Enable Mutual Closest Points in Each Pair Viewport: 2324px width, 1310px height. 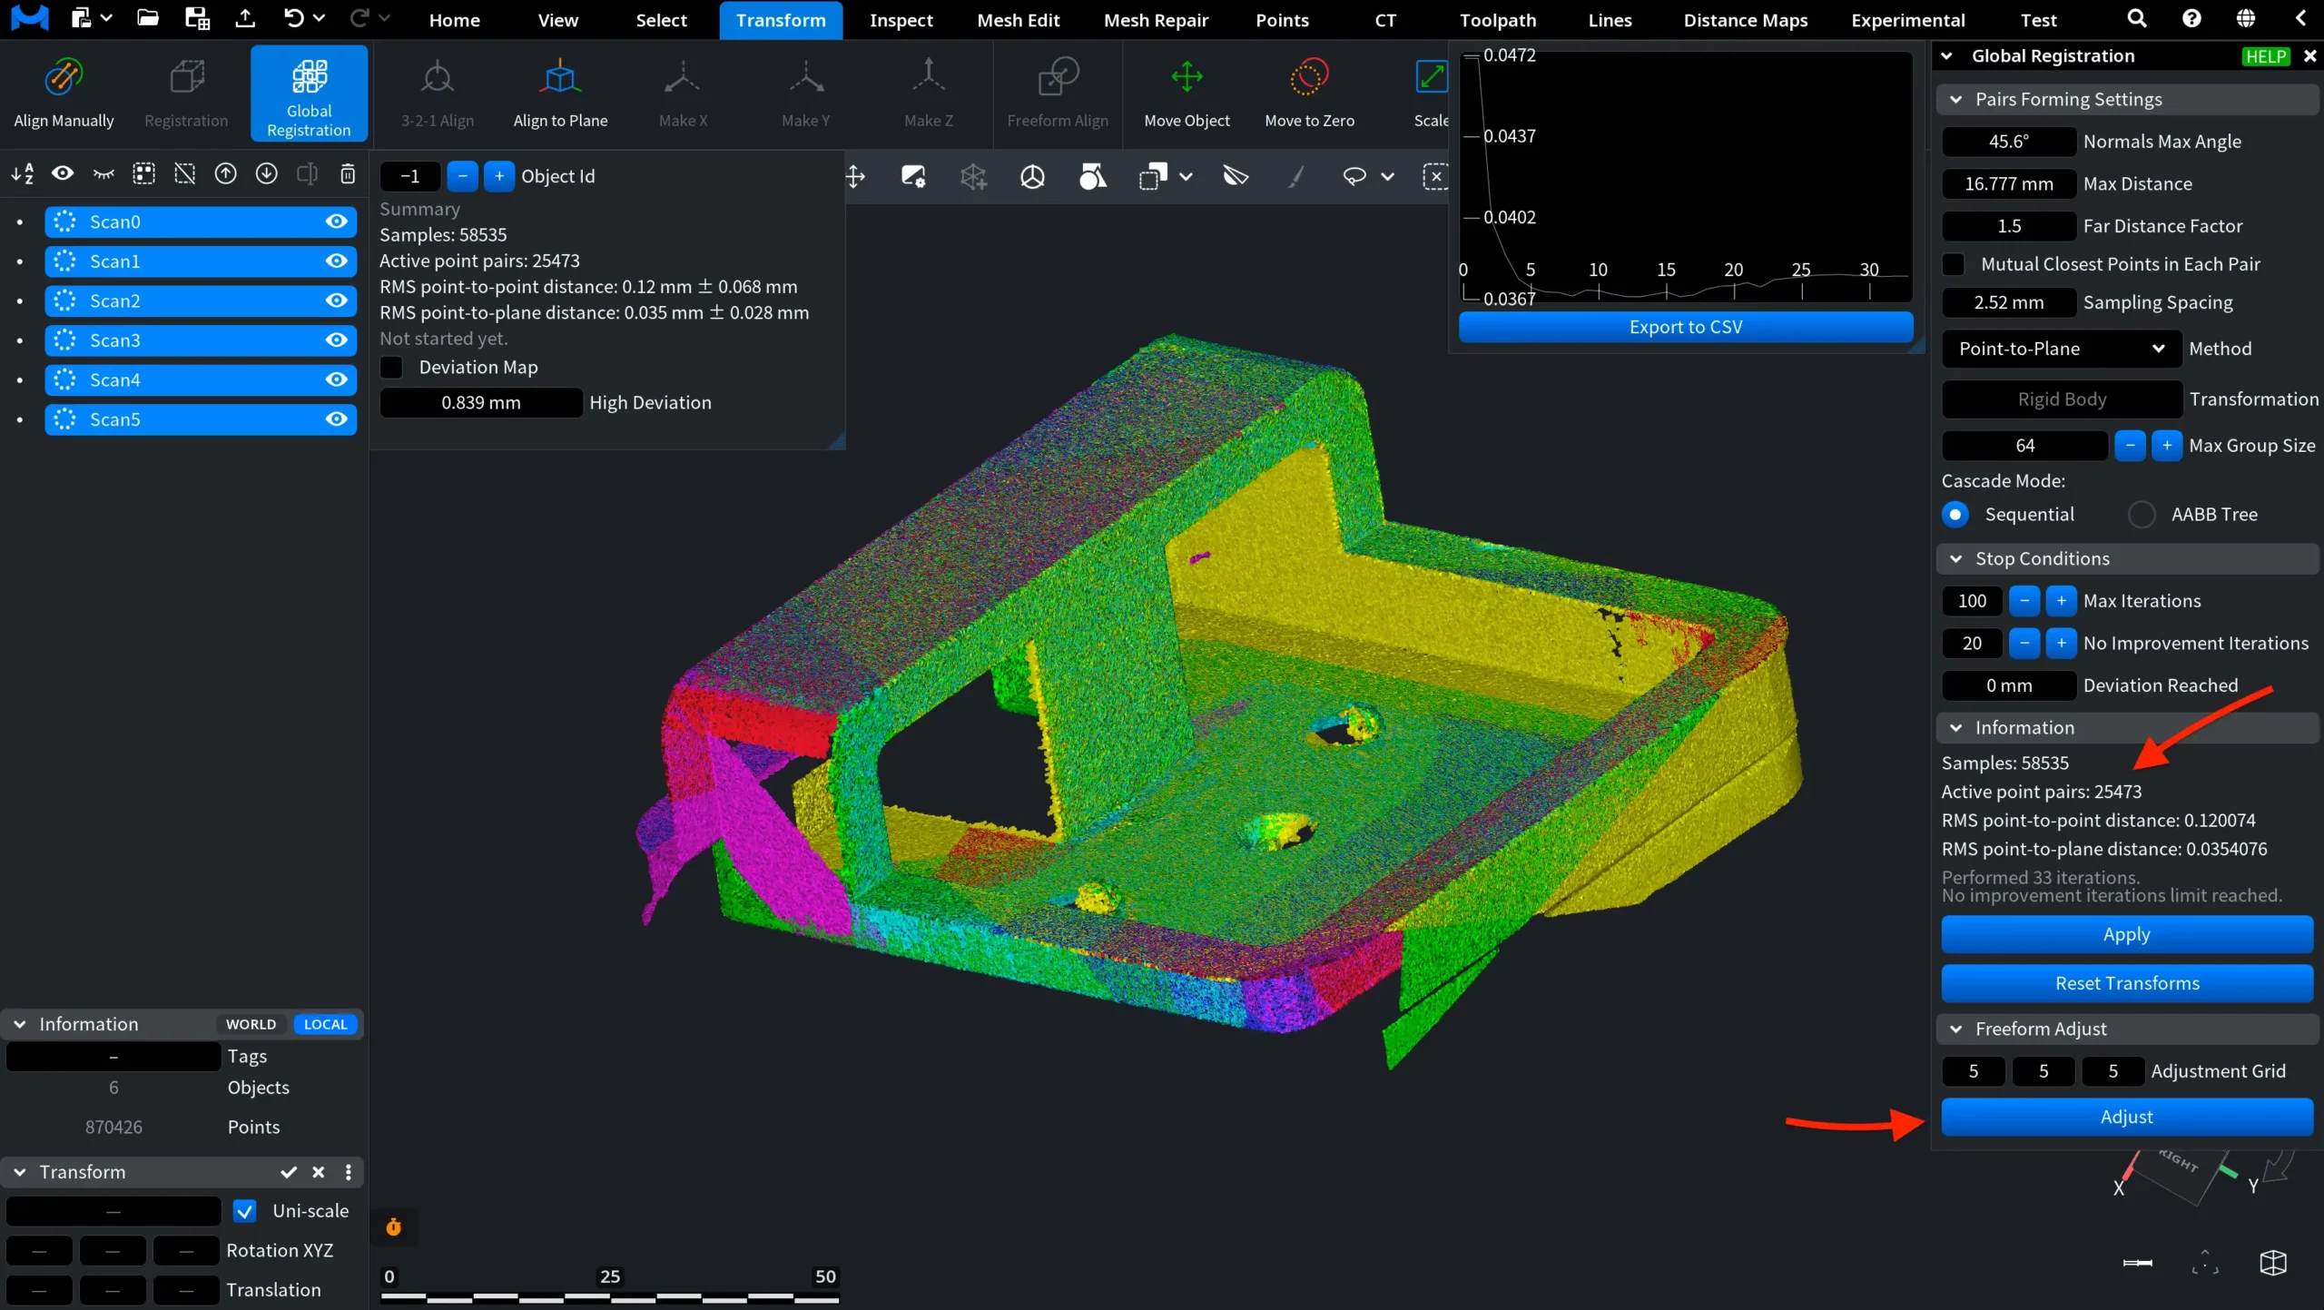(1954, 264)
